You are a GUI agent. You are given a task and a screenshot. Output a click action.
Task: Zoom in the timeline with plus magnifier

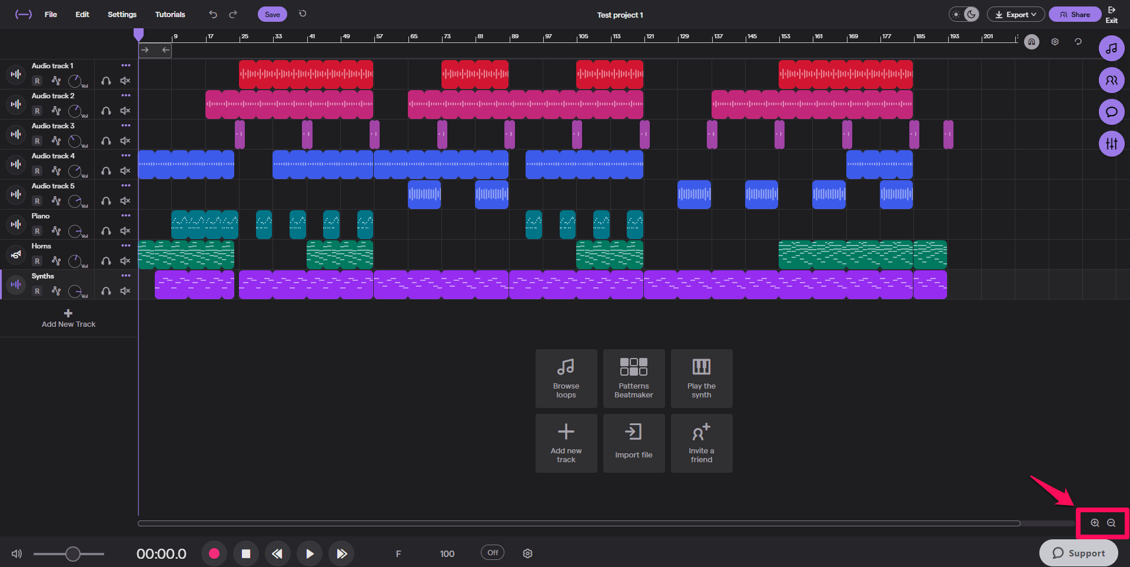pos(1095,523)
